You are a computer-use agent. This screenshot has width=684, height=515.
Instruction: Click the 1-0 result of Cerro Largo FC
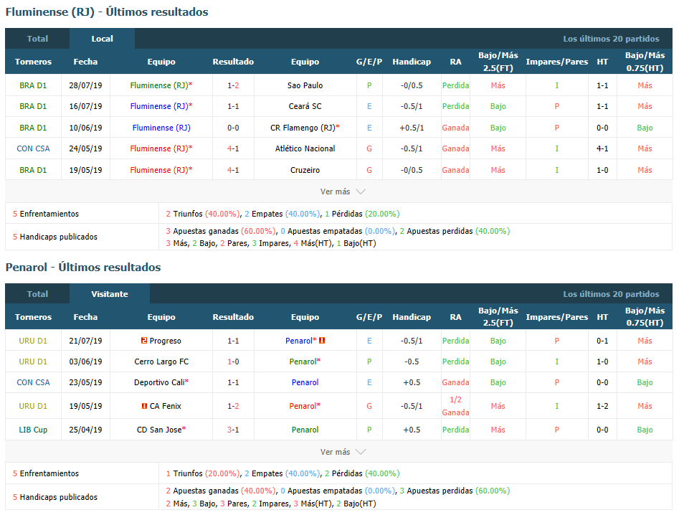click(233, 362)
